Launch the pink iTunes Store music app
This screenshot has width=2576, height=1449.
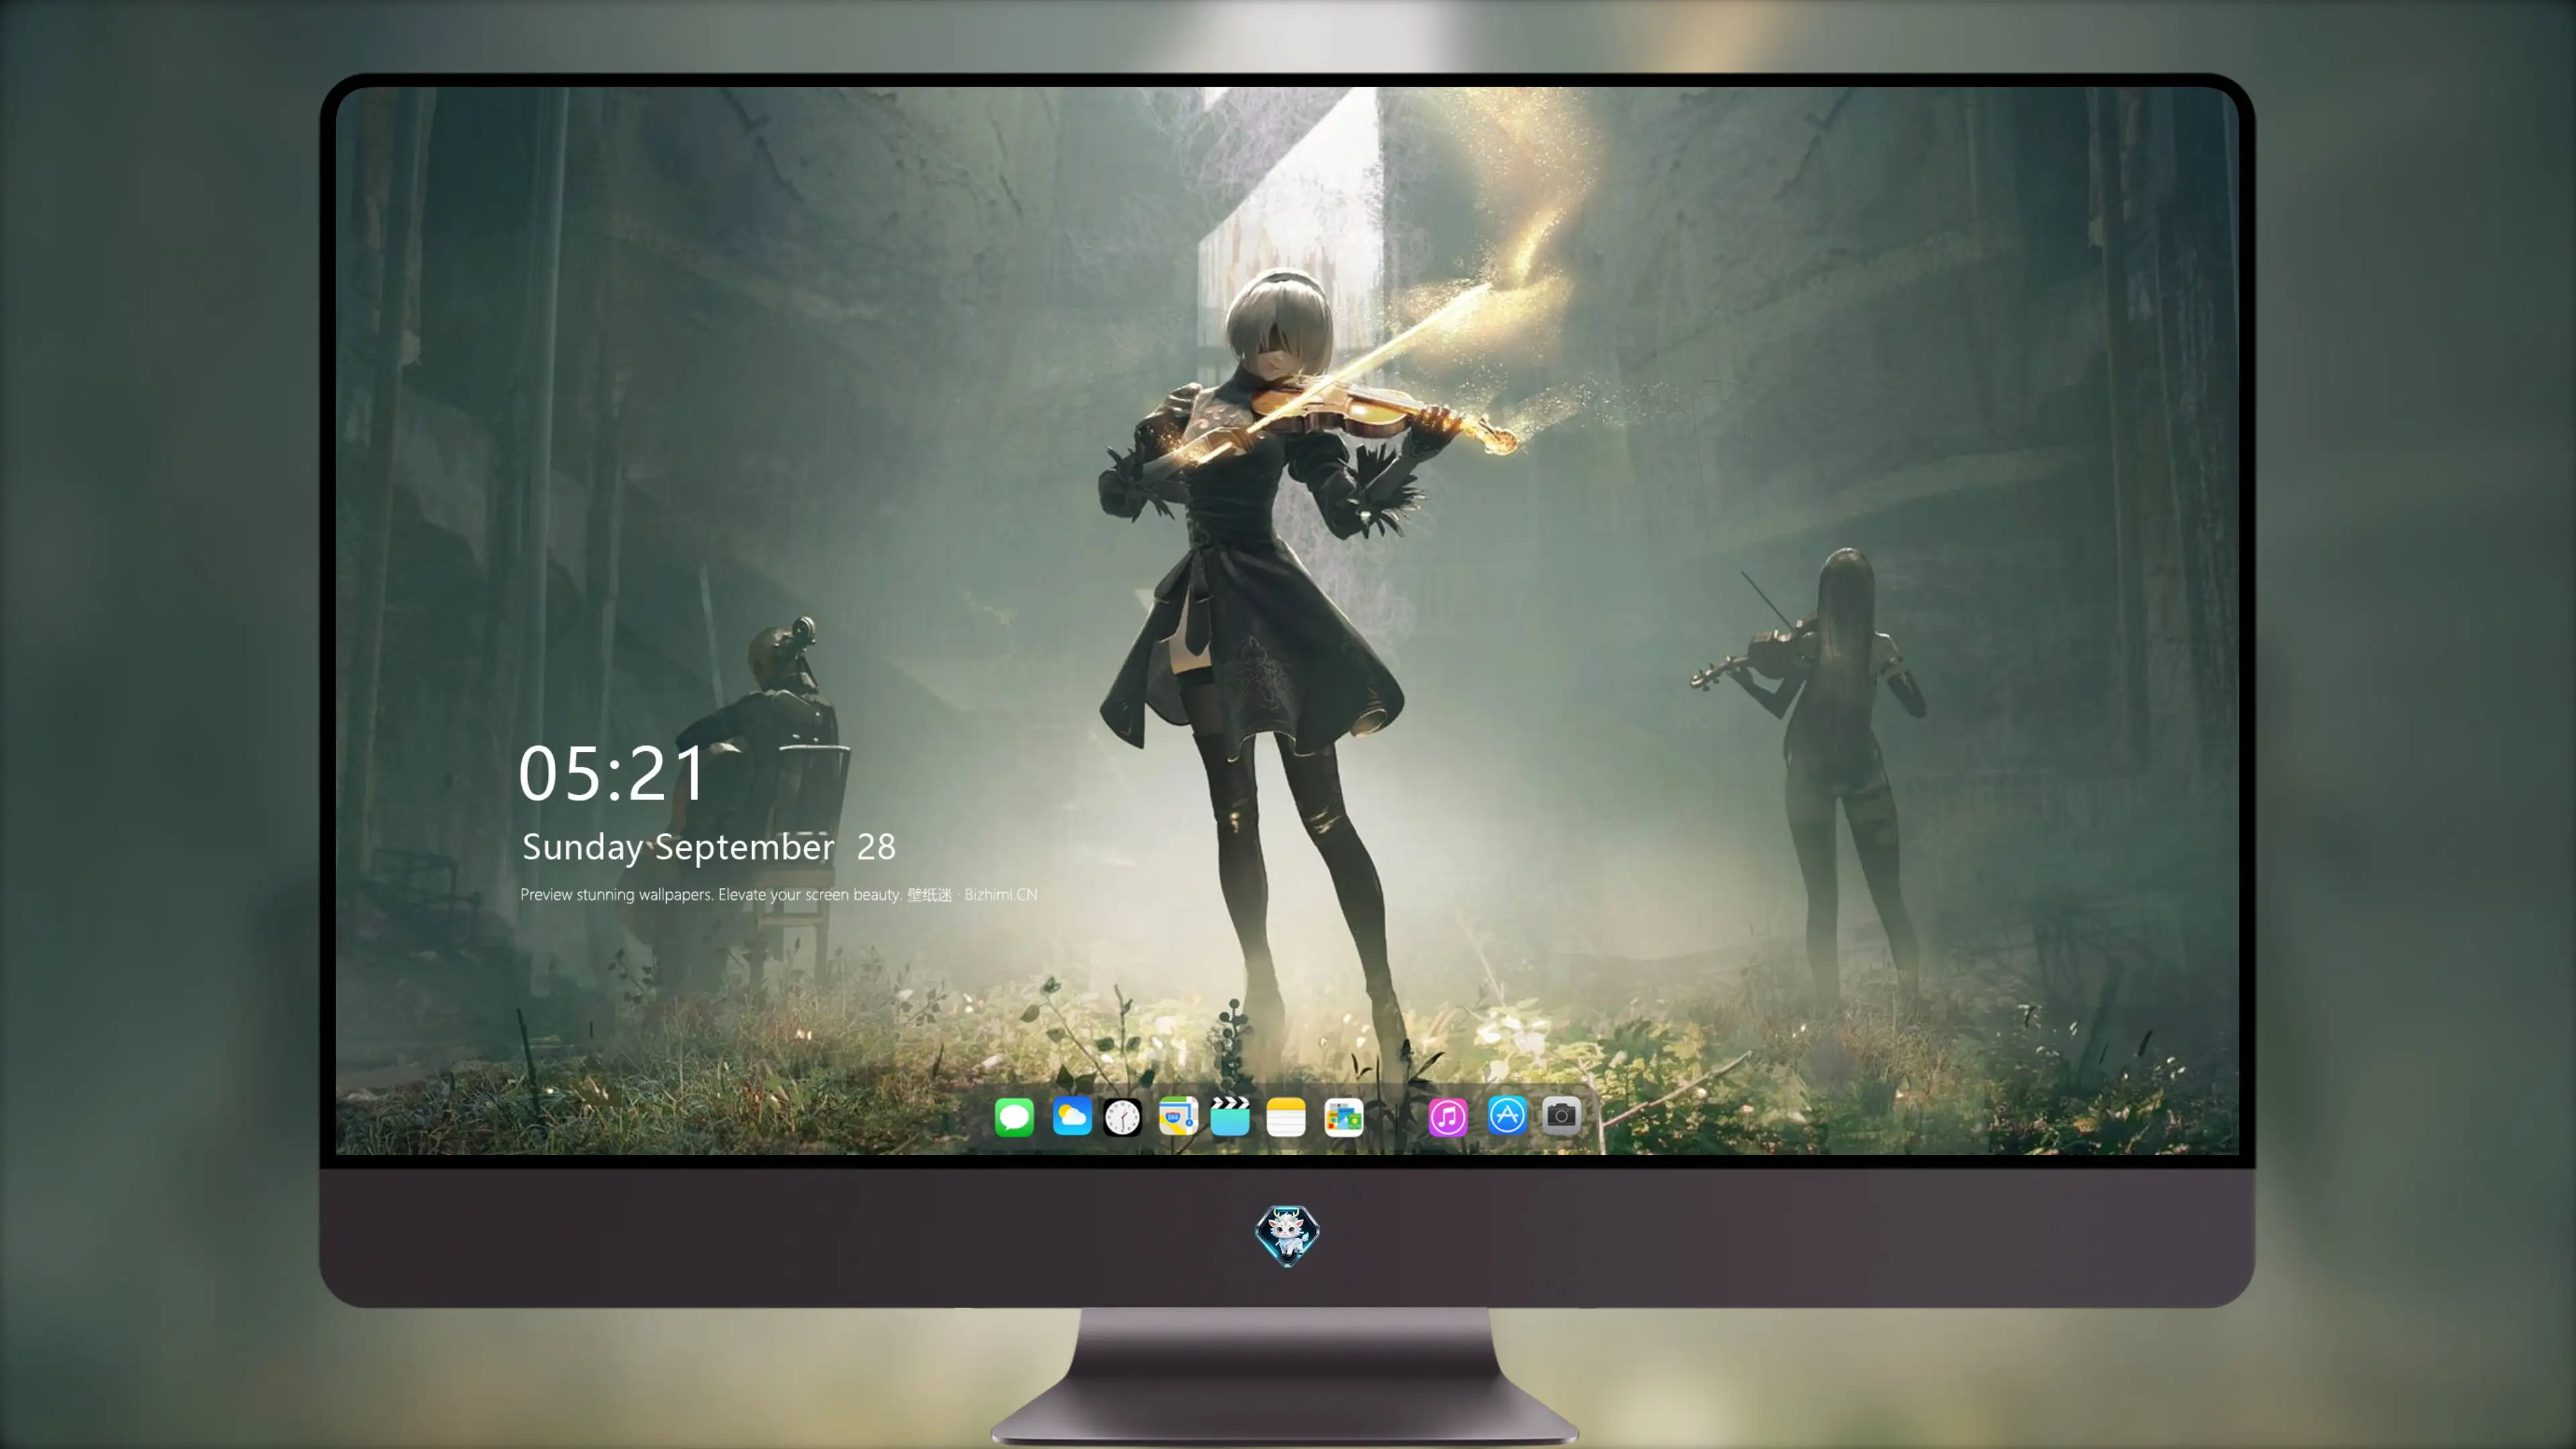[x=1448, y=1116]
